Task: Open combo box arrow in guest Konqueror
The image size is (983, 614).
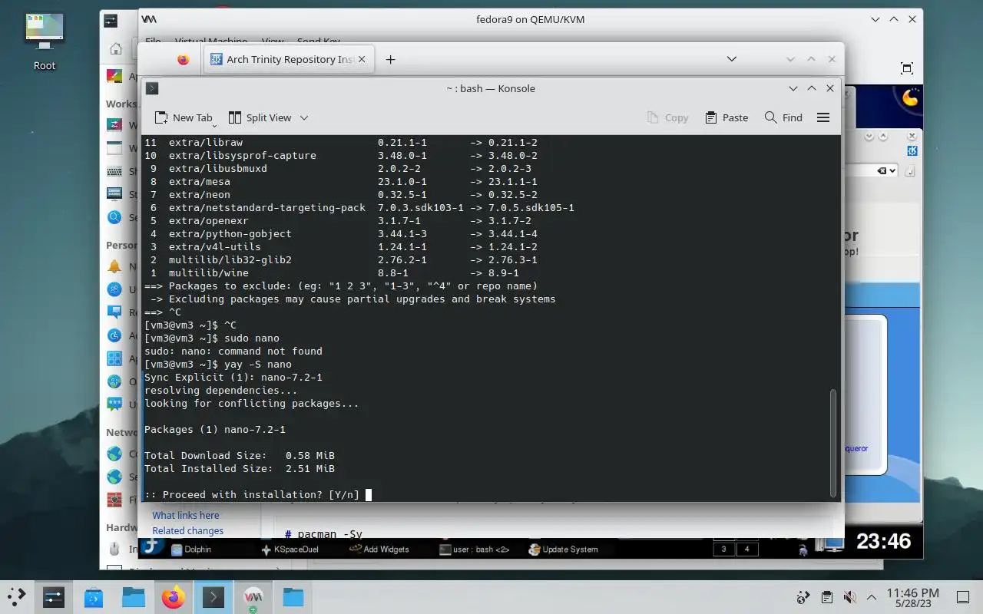Action: [x=892, y=170]
